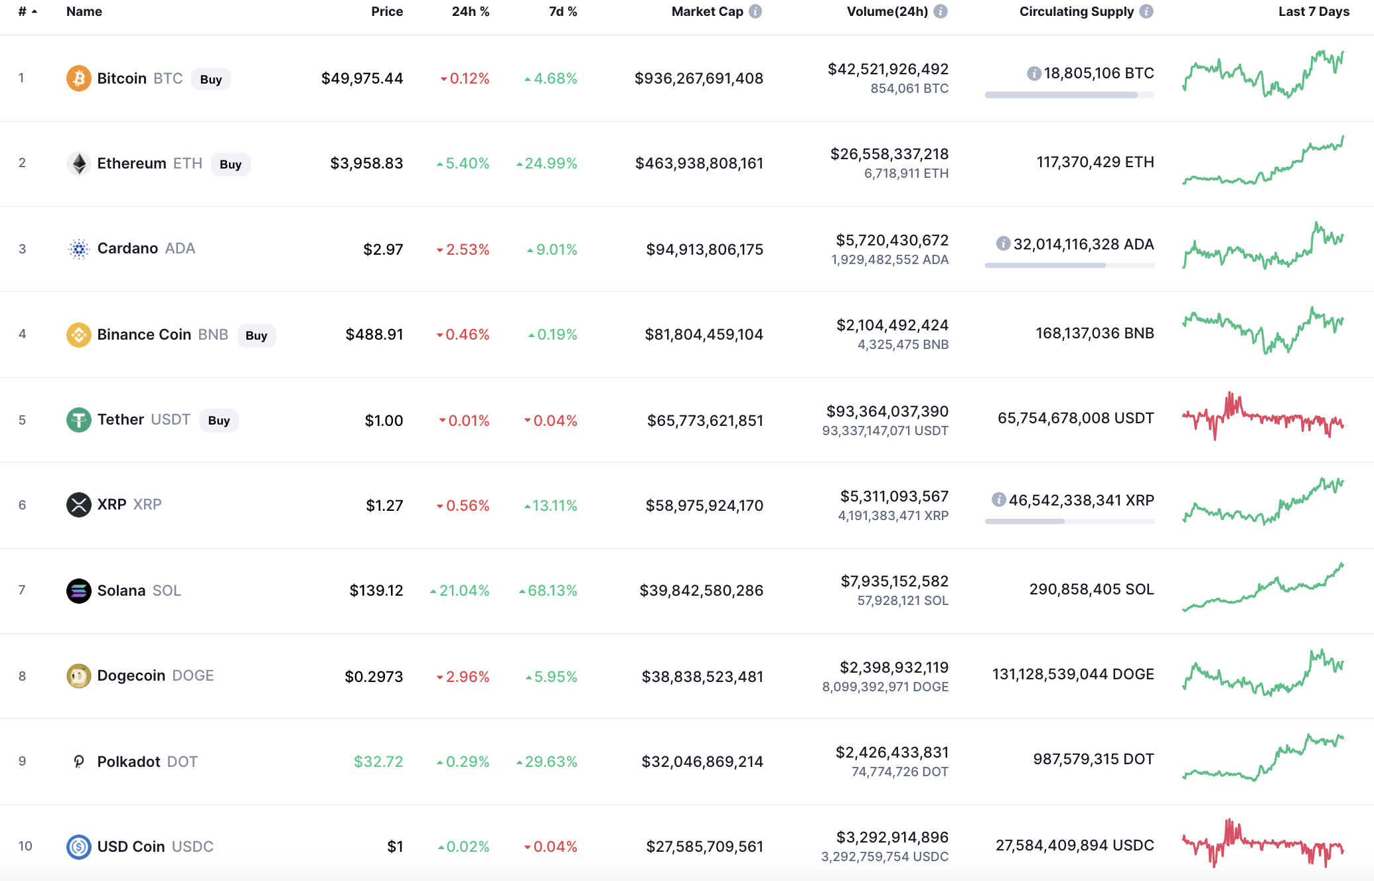Sort table by Market Cap header
The height and width of the screenshot is (881, 1374).
pos(707,11)
